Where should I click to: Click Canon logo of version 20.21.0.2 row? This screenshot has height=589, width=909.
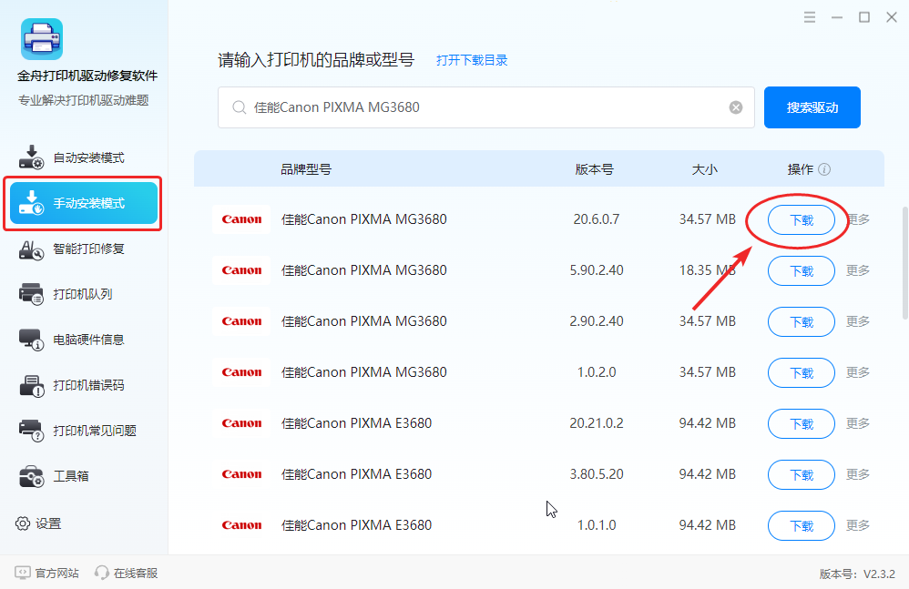(241, 423)
